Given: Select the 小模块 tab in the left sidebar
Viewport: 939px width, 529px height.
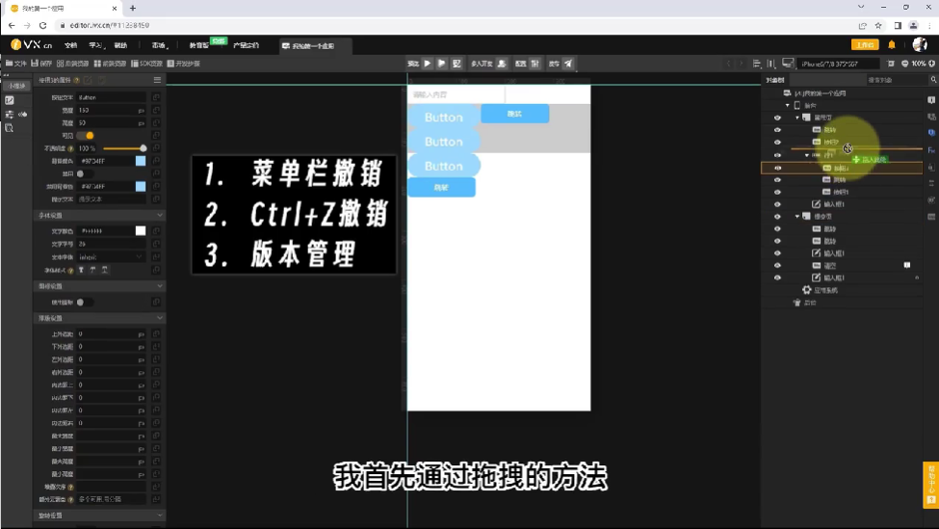Looking at the screenshot, I should (x=16, y=86).
